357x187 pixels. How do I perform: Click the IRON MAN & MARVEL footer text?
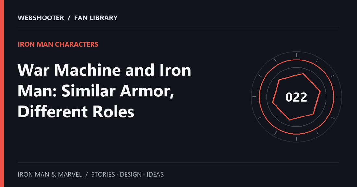click(x=50, y=174)
